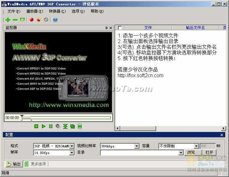Click the 格式 format label

[14, 146]
